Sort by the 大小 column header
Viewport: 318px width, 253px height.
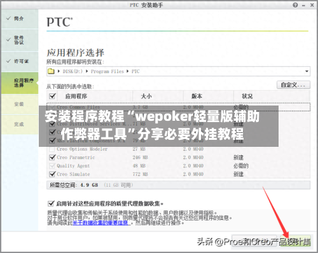146,96
